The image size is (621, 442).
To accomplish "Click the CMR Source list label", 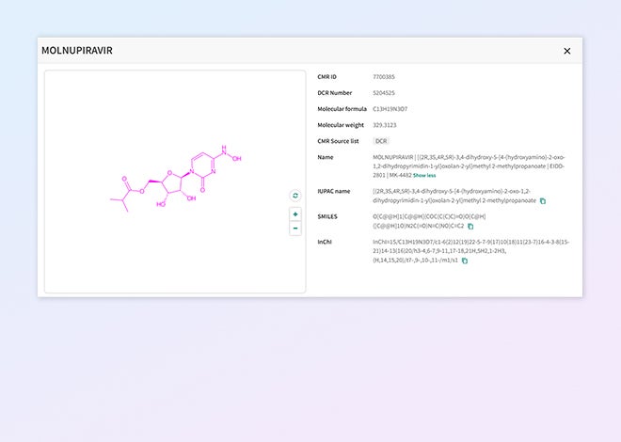I will (x=340, y=140).
